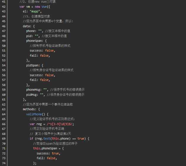
Task: Click the 'el' property key
Action: (x=25, y=11)
